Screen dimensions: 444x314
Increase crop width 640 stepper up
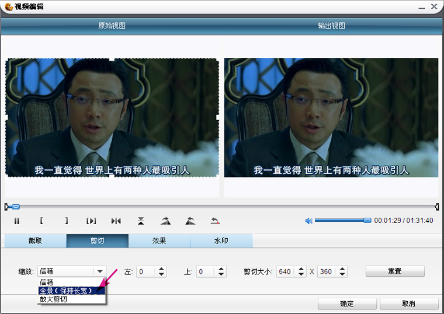[301, 269]
